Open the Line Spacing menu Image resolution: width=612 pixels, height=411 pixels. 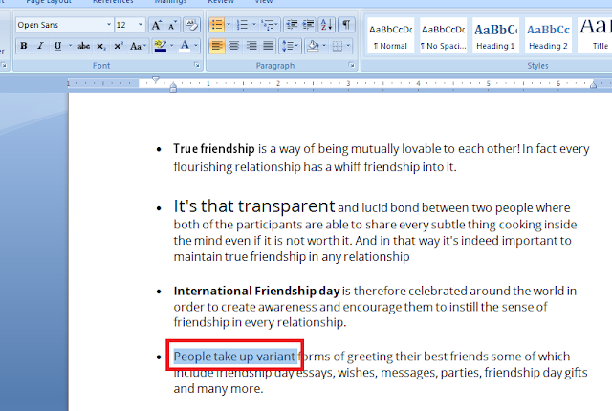(x=290, y=46)
